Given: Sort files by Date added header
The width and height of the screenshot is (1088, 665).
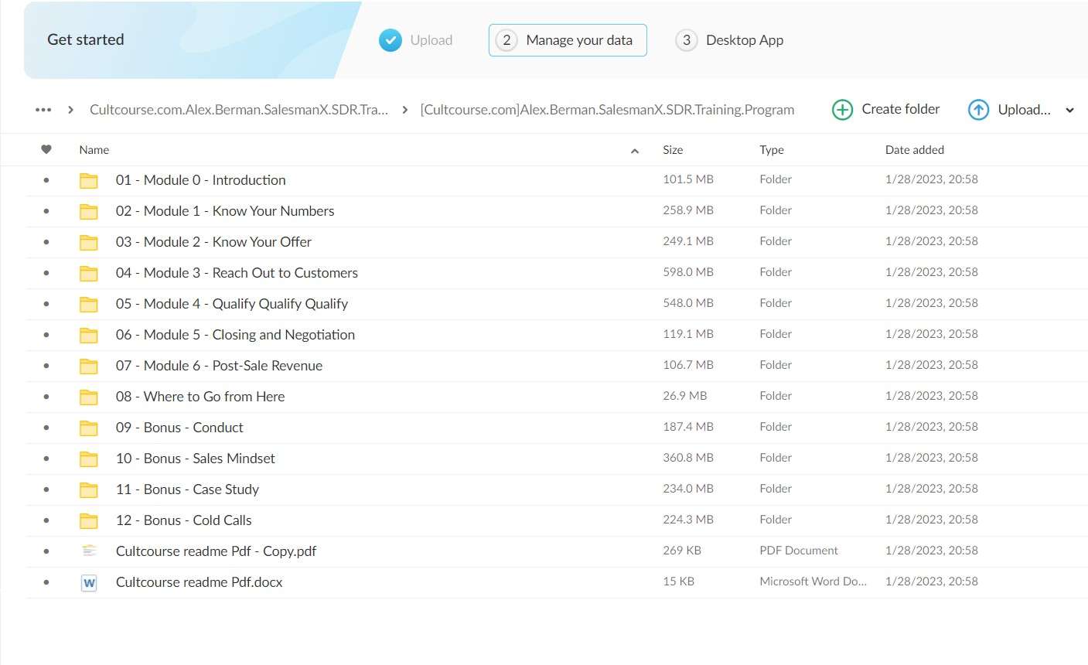Looking at the screenshot, I should point(914,150).
